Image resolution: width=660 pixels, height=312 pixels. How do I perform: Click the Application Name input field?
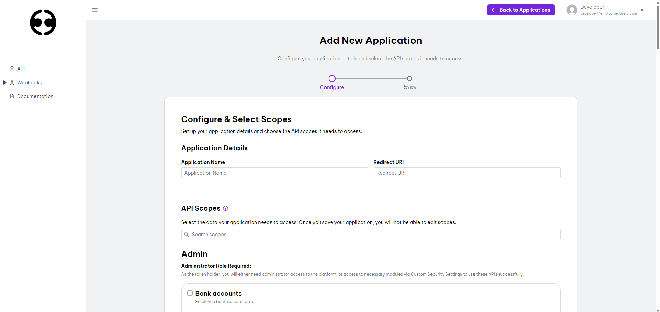point(274,173)
